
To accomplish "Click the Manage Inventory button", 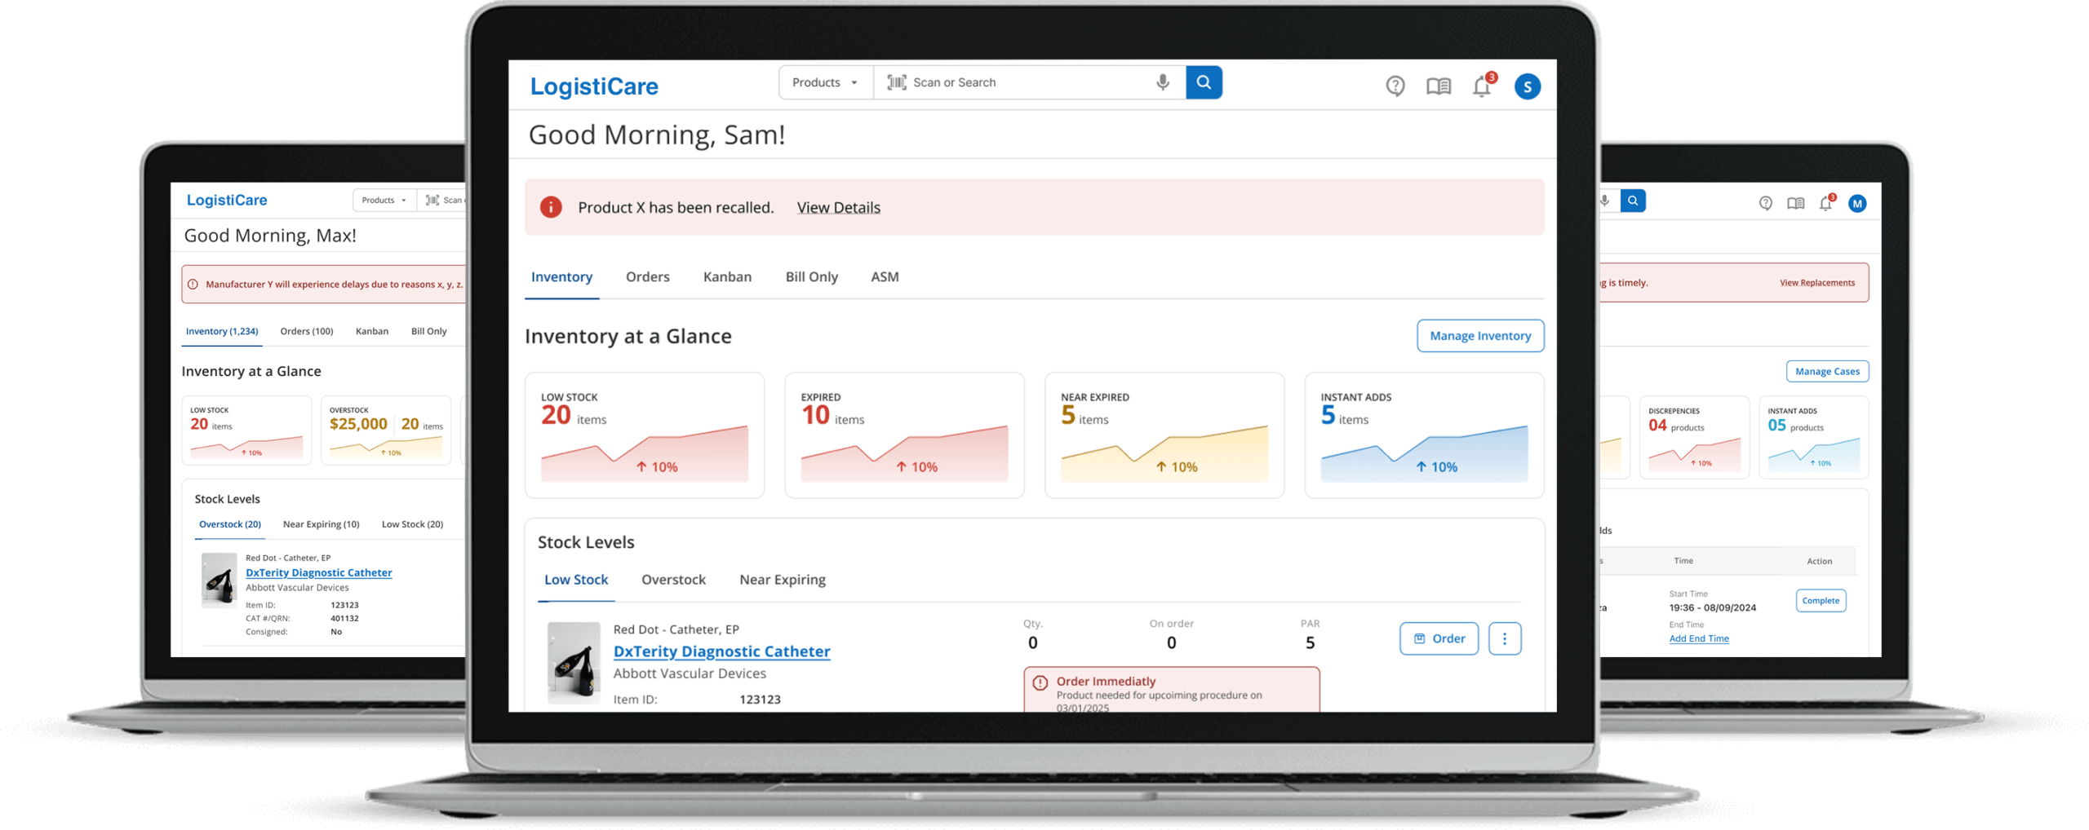I will click(1479, 336).
